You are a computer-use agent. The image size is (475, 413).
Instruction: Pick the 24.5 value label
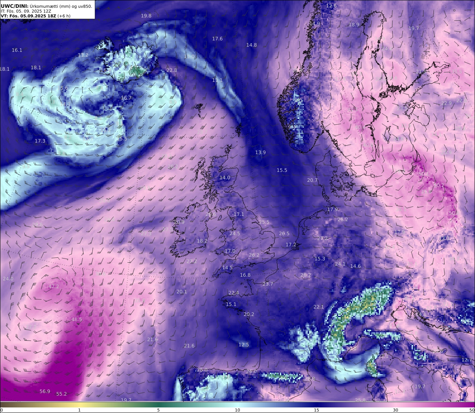tap(235, 234)
